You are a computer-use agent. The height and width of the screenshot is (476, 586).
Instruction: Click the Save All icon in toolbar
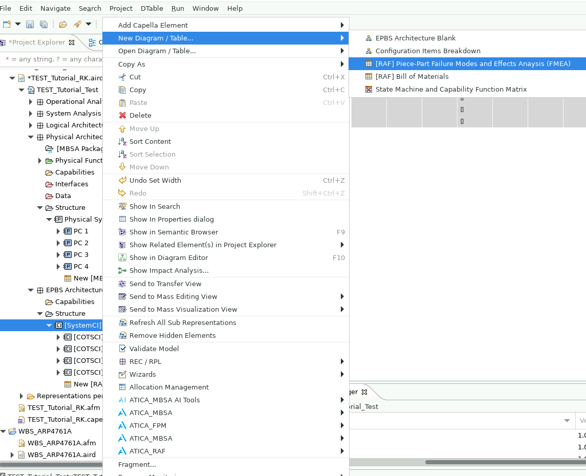tap(44, 24)
